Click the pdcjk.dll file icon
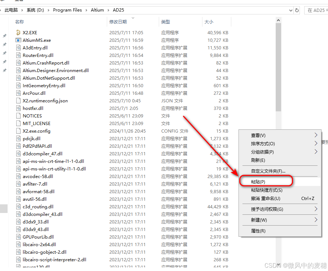 click(x=18, y=138)
